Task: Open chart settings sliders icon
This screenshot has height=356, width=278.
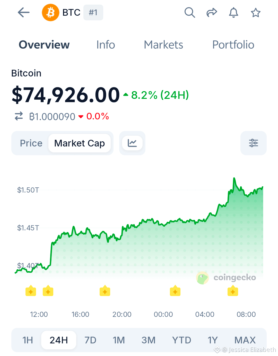Action: pyautogui.click(x=254, y=143)
